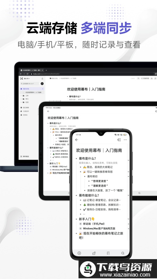The width and height of the screenshot is (157, 279).
Task: Click the tablet heading 幕布能做什么?
Action: [x=56, y=148]
